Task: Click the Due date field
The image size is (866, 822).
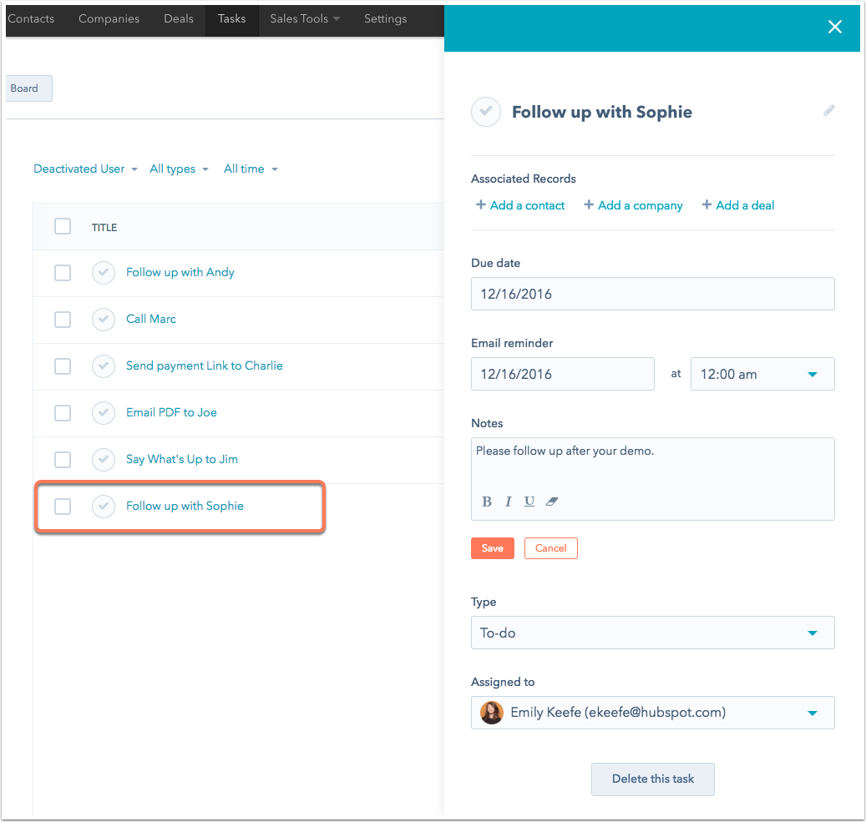Action: click(x=652, y=294)
